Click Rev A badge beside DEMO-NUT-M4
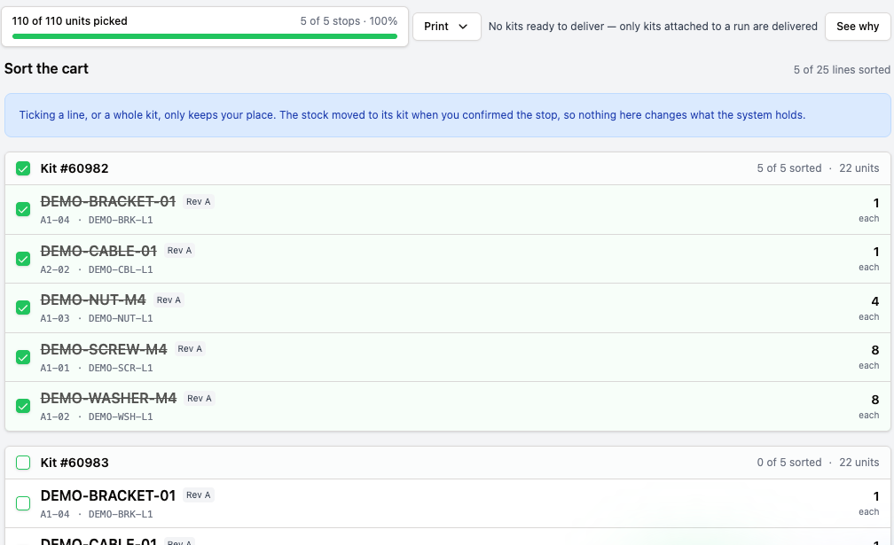 (169, 300)
